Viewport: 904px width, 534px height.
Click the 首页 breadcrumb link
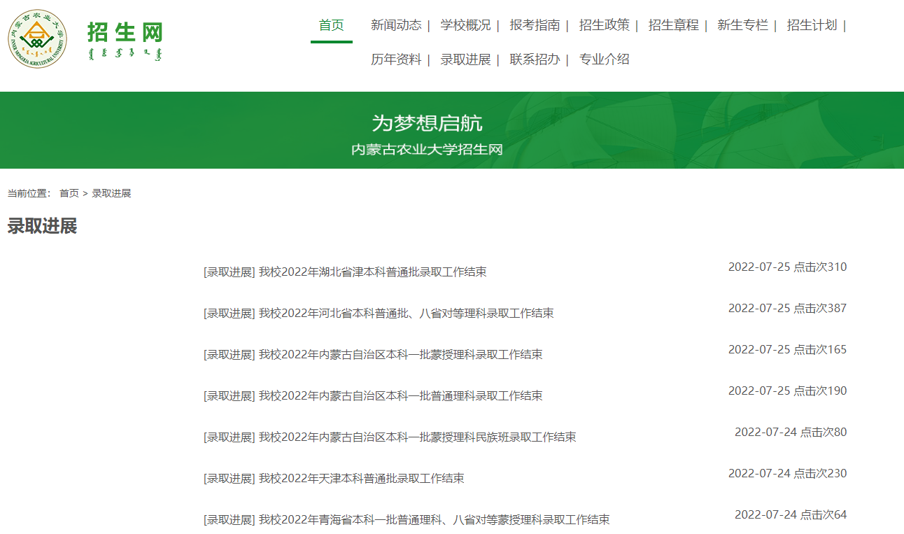[69, 193]
